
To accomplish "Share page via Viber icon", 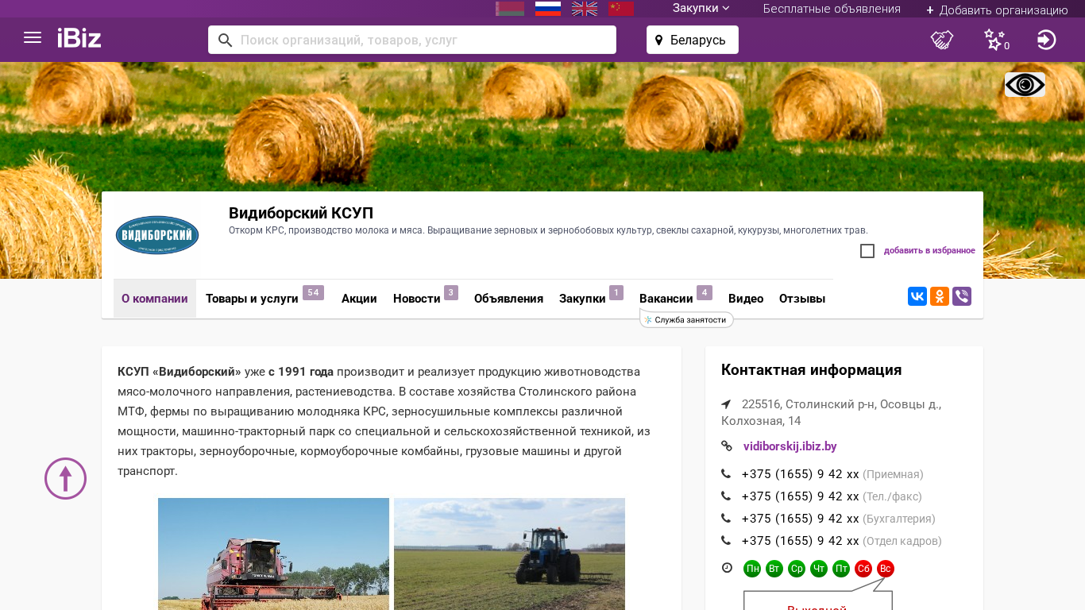I will 962,297.
